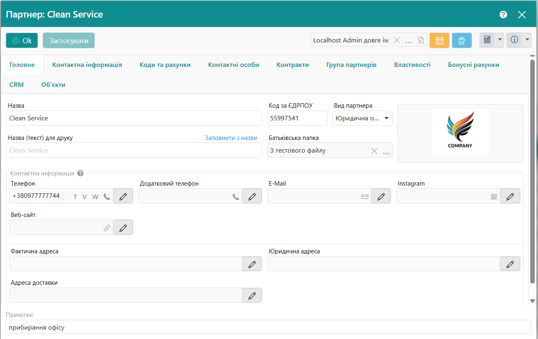
Task: Open the Контактна інформація tab
Action: click(87, 65)
